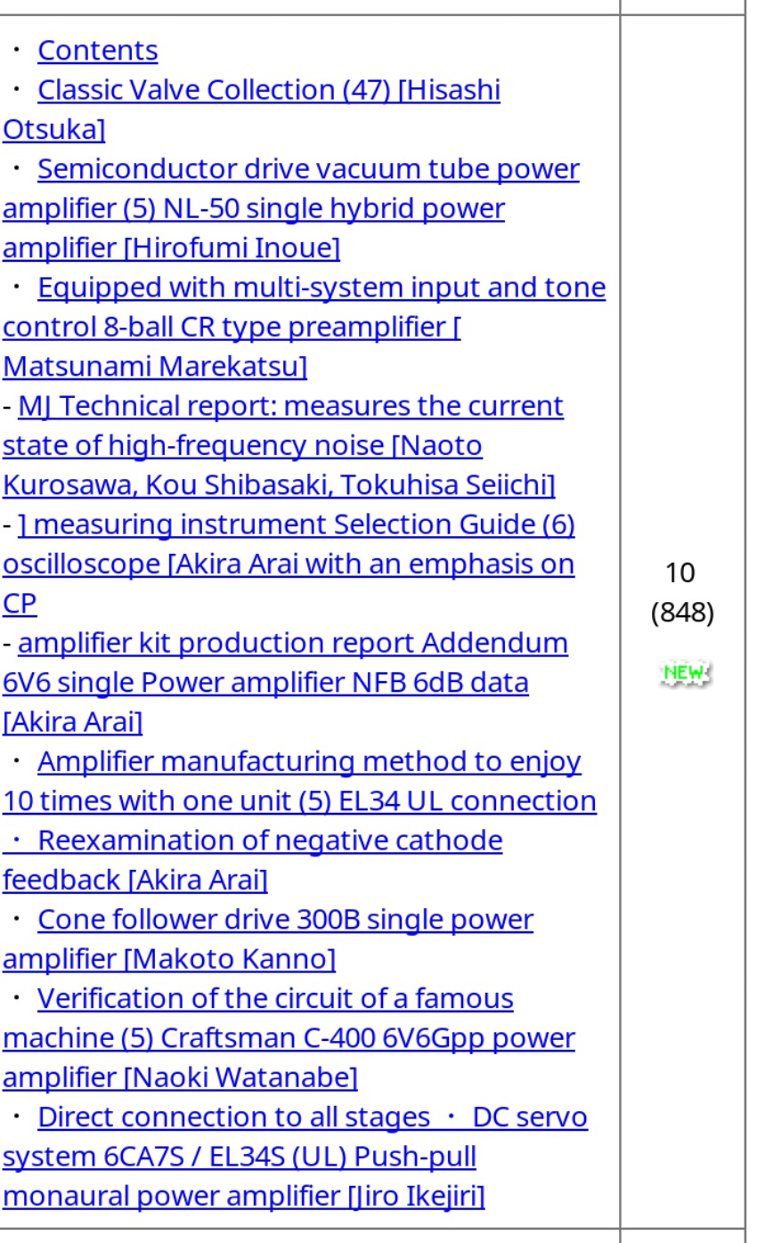Open measuring instrument Selection Guide (6) link
This screenshot has width=765, height=1243.
[x=289, y=564]
